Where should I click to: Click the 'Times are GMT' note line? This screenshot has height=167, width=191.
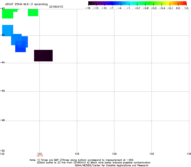click(x=82, y=160)
